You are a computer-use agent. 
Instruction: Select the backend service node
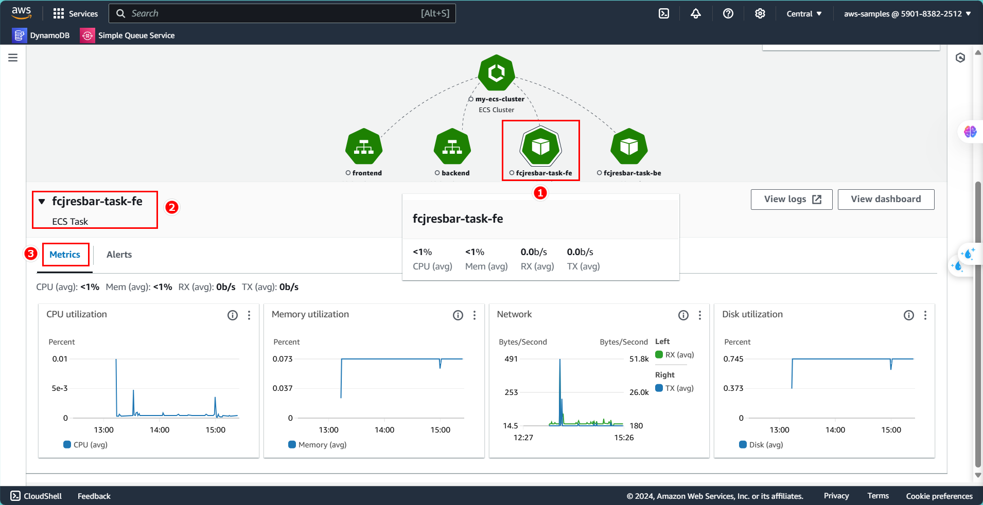[452, 147]
